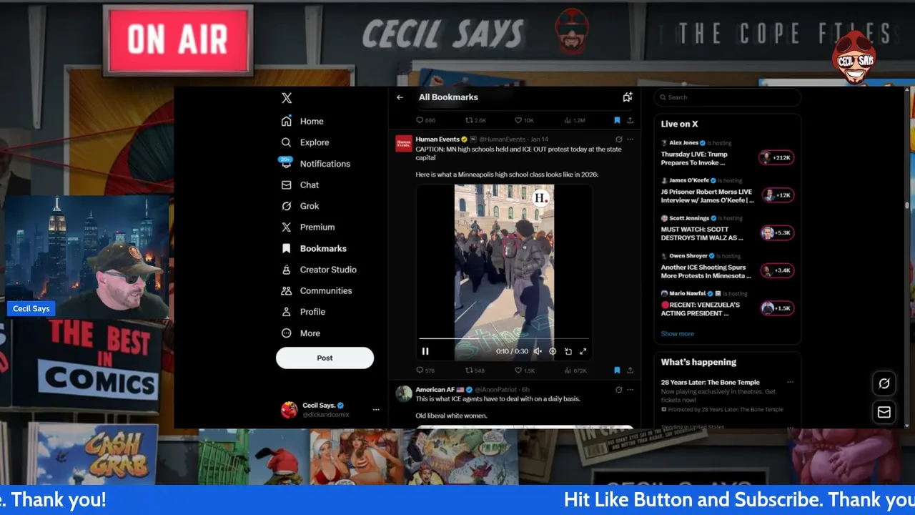Open more options on American AF post
Image resolution: width=915 pixels, height=515 pixels.
point(630,390)
